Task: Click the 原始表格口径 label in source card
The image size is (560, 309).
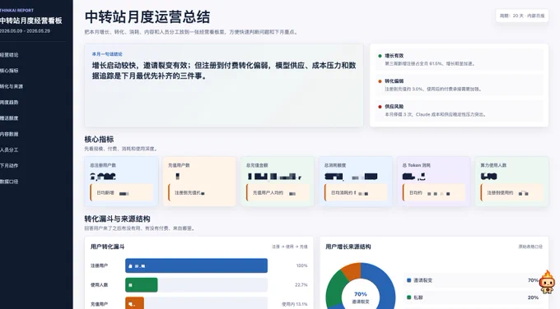Action: [x=530, y=247]
